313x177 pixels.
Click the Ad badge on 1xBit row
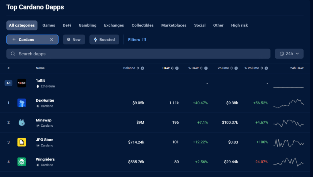(8, 83)
